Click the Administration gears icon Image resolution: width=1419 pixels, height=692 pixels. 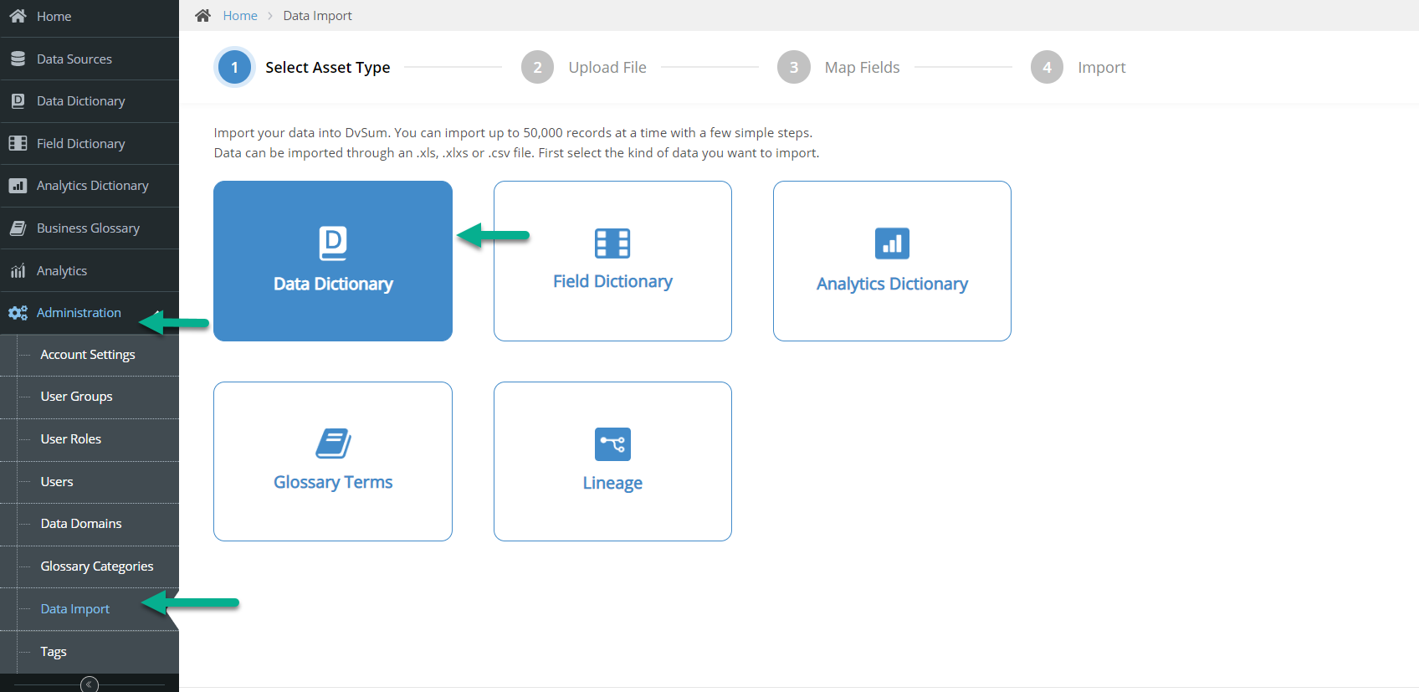pos(18,313)
